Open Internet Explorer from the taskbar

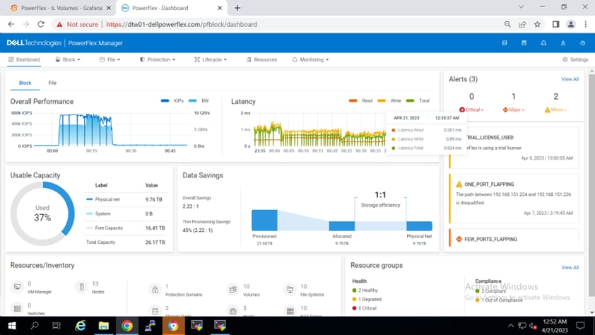pos(81,326)
